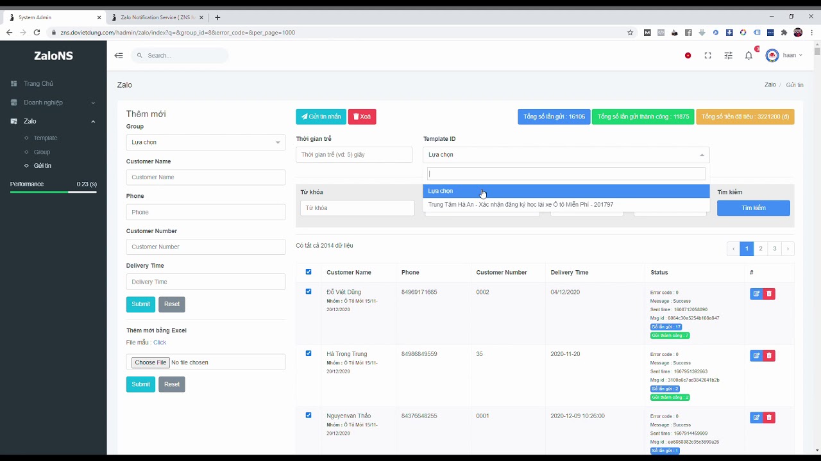Open the browser extensions puzzle icon
This screenshot has width=821, height=461.
coord(784,33)
